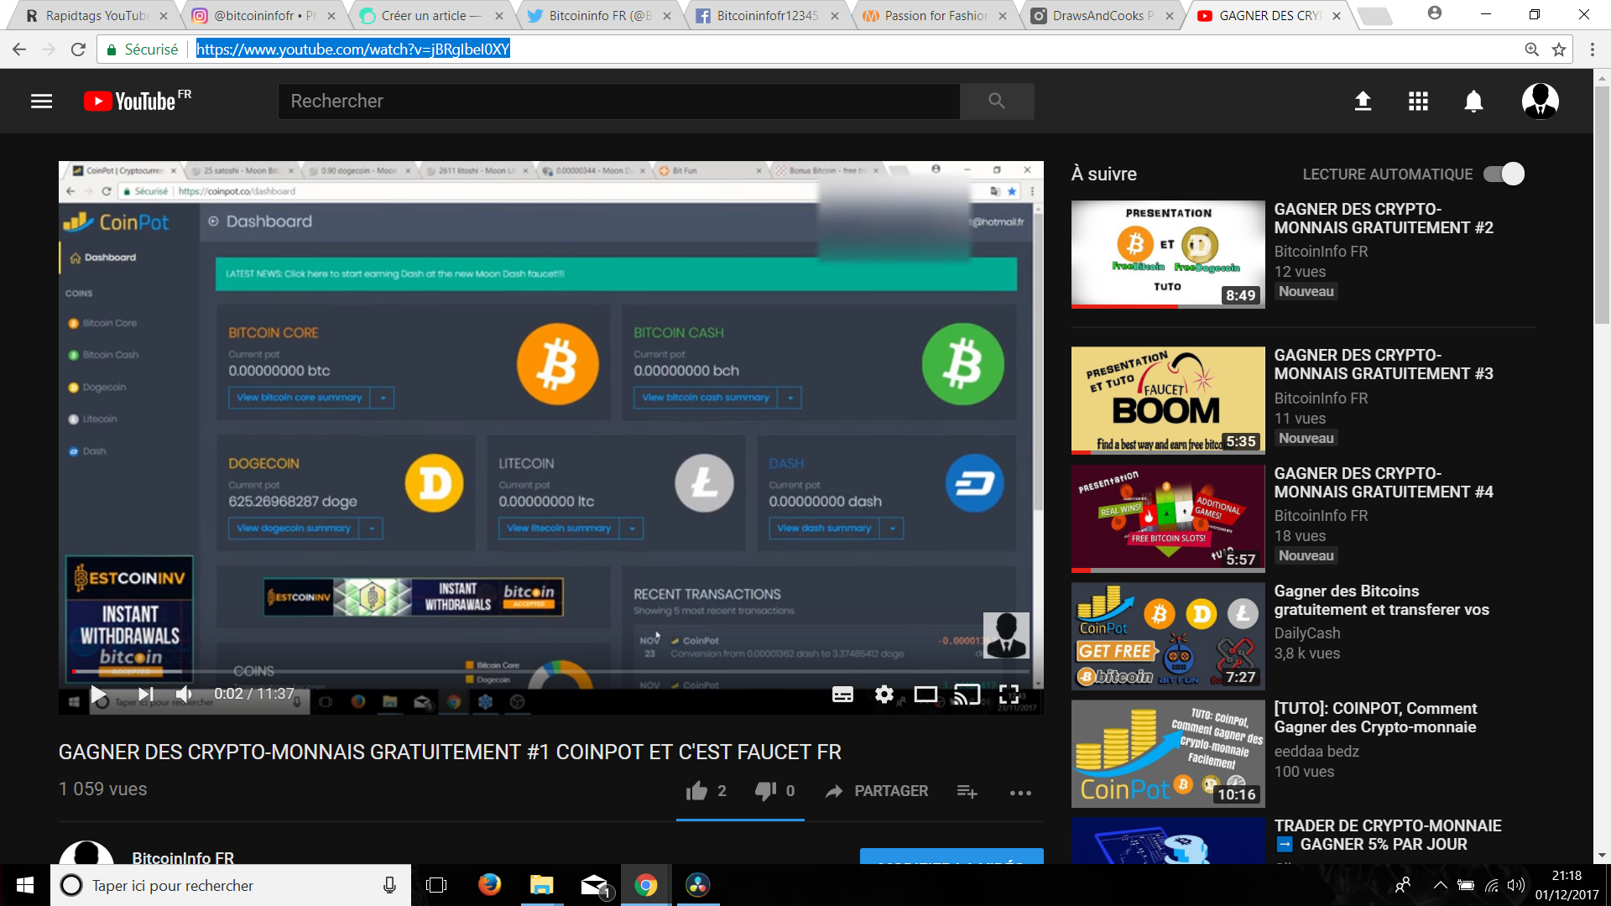Image resolution: width=1611 pixels, height=906 pixels.
Task: Enable subtitles in the video player
Action: (x=842, y=694)
